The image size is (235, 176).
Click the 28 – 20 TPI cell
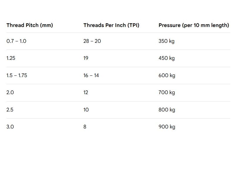(92, 41)
